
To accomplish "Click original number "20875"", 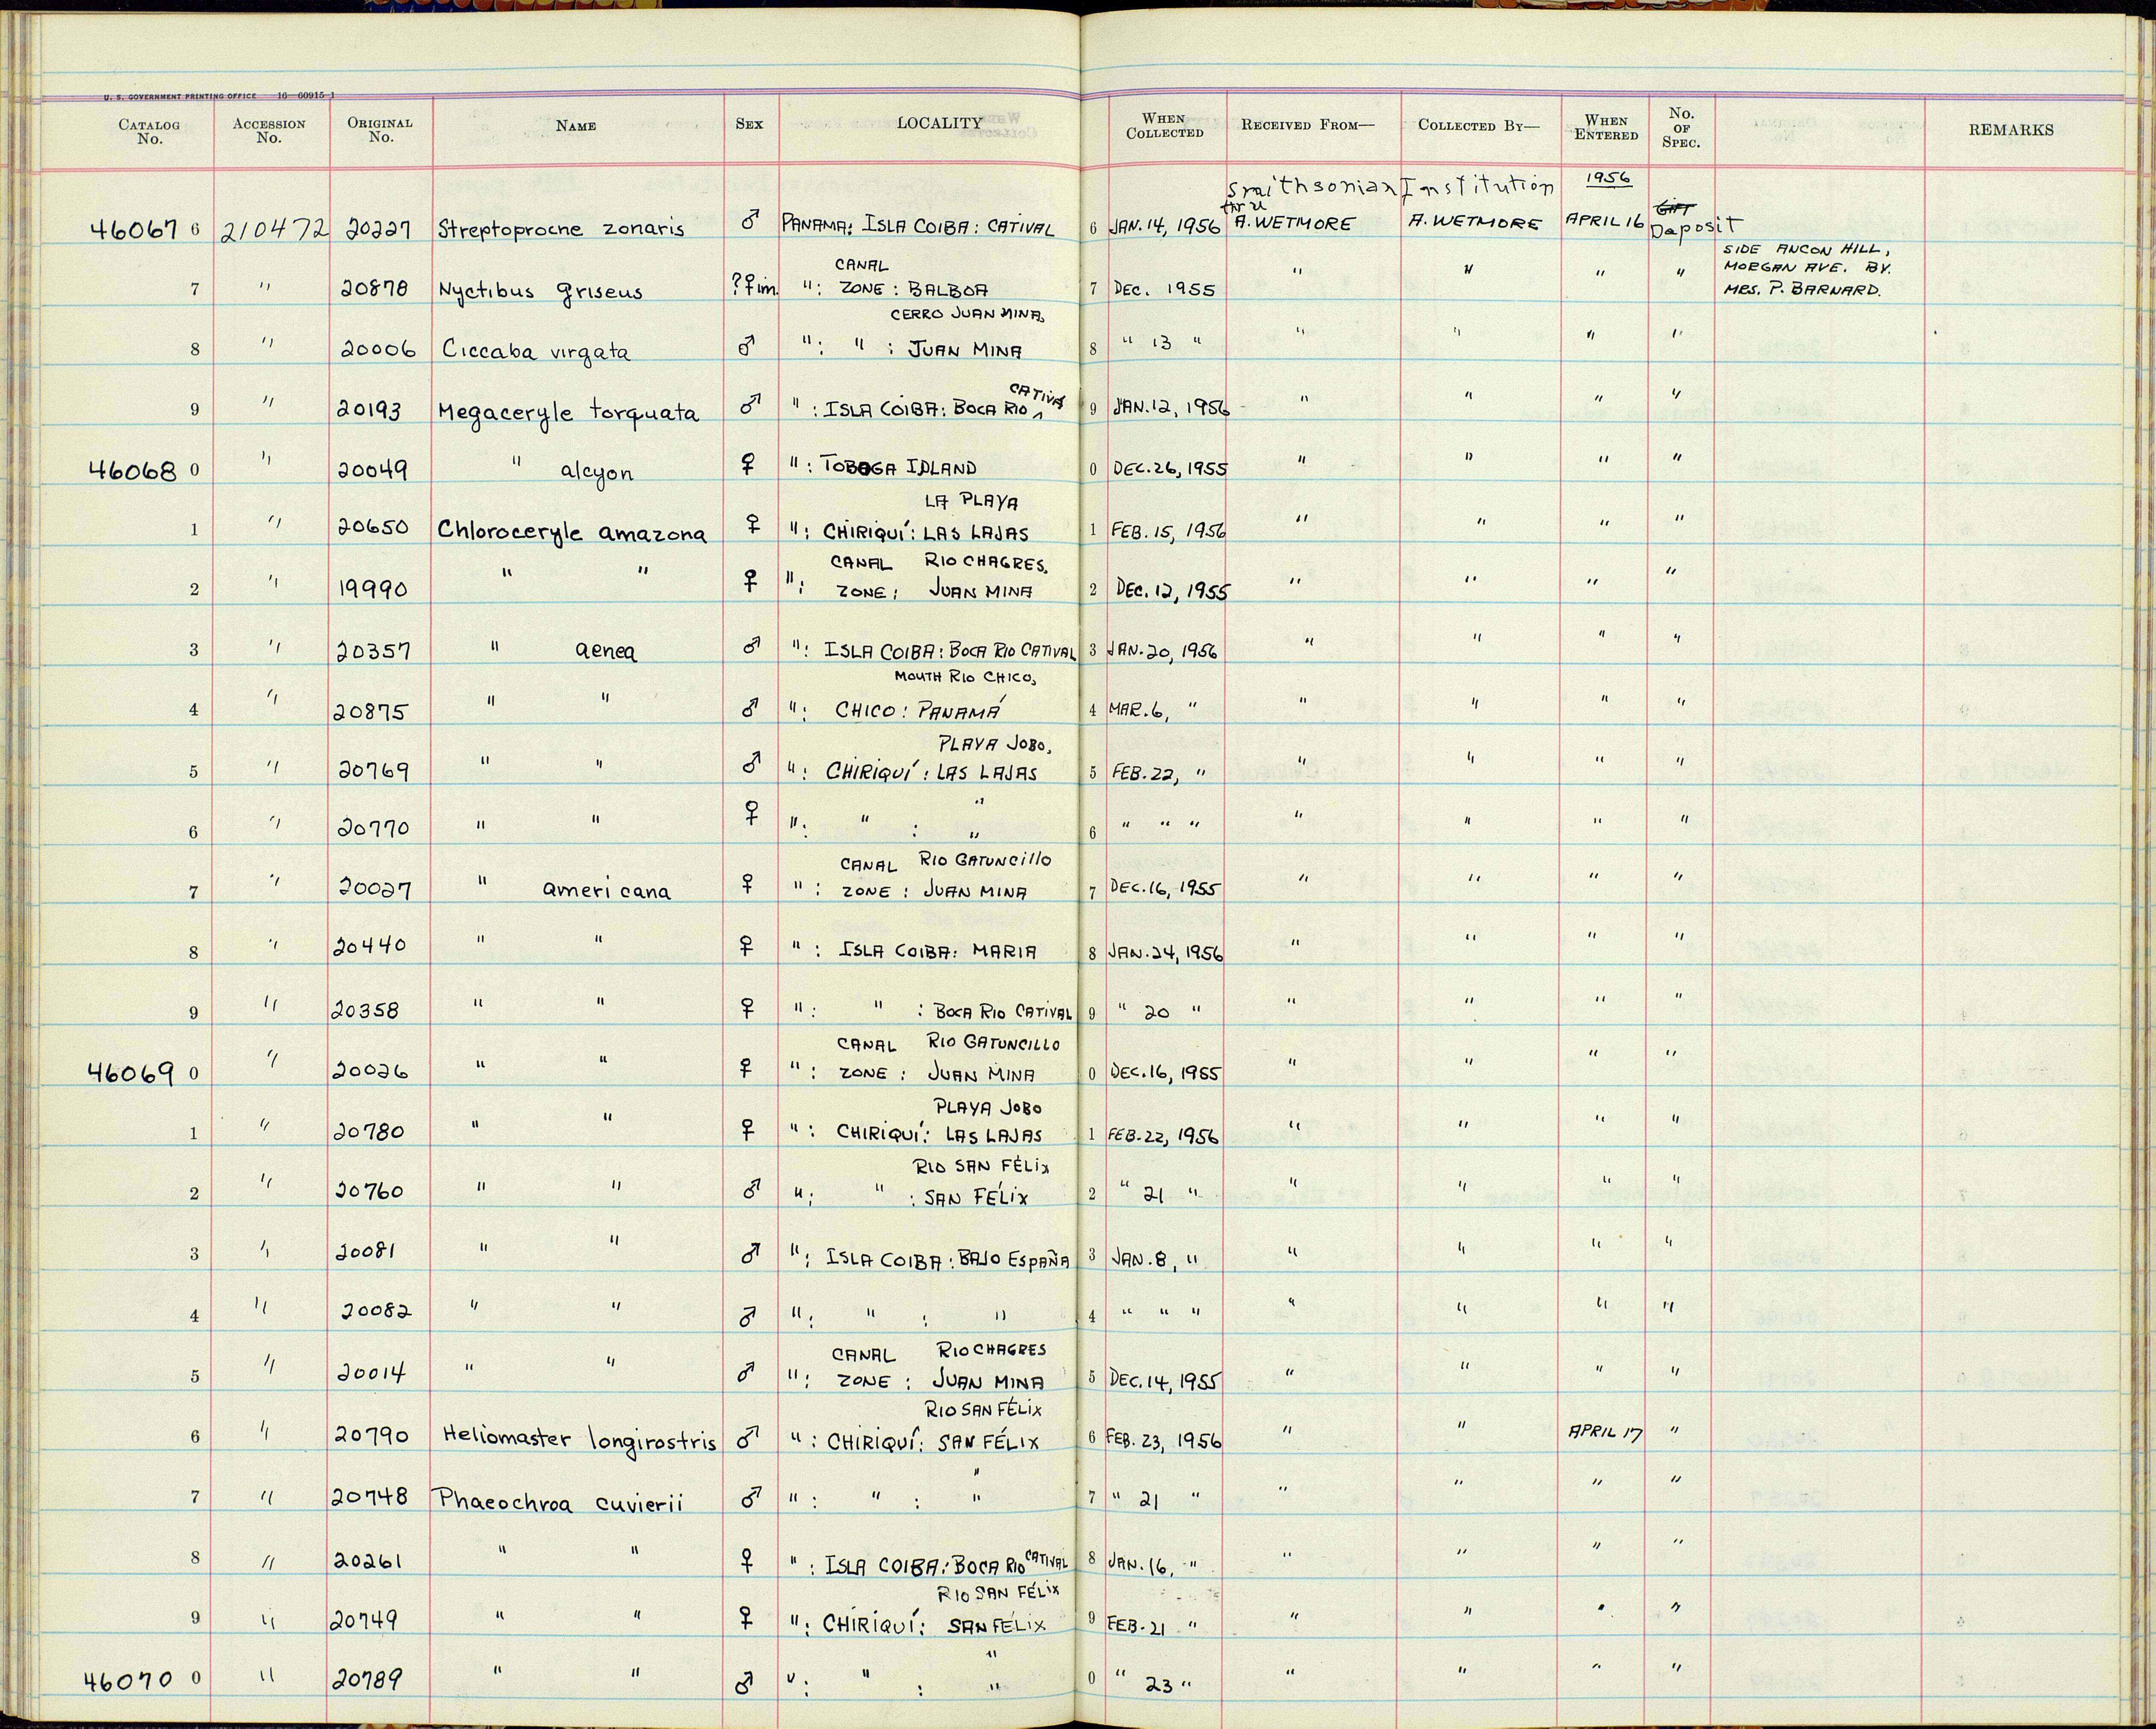I will pyautogui.click(x=369, y=710).
